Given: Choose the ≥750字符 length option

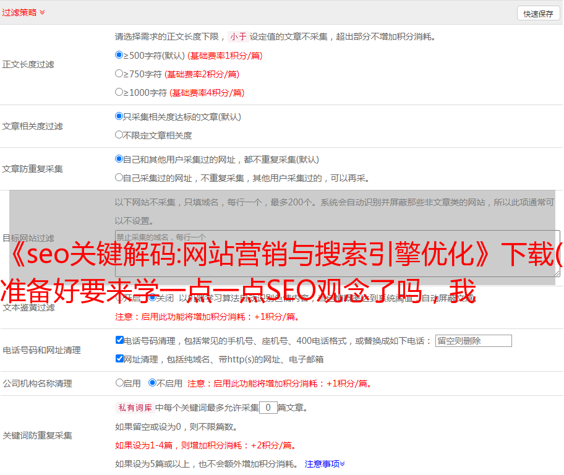Looking at the screenshot, I should point(119,74).
